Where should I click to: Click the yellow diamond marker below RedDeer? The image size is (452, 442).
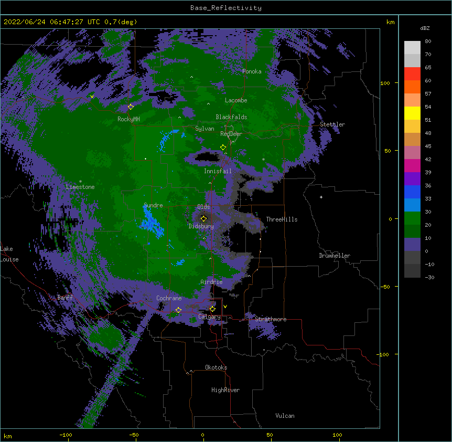(x=223, y=148)
